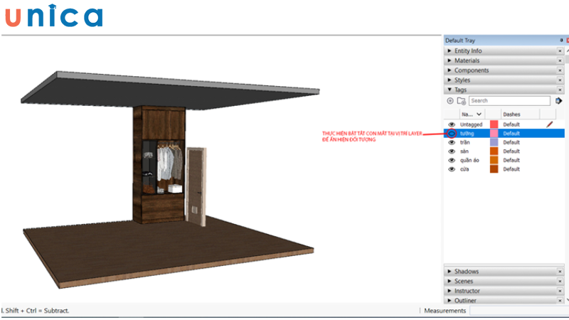Click the Measurements input box
Image resolution: width=569 pixels, height=320 pixels.
coord(519,311)
